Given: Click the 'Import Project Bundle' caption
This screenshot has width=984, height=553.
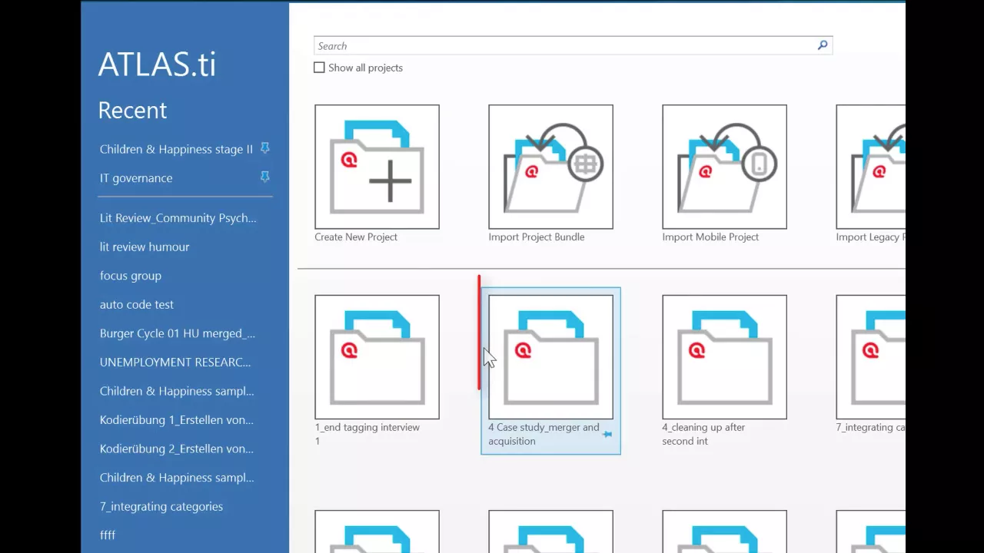Looking at the screenshot, I should [x=537, y=237].
